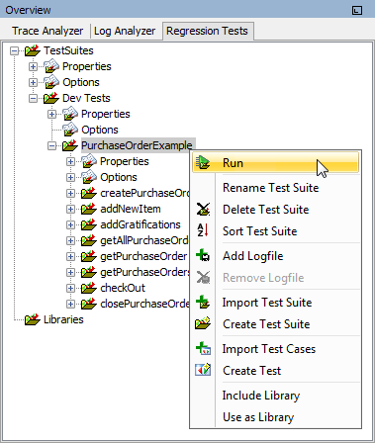This screenshot has height=443, width=375.
Task: Click the Overview panel maximize button
Action: 357,10
